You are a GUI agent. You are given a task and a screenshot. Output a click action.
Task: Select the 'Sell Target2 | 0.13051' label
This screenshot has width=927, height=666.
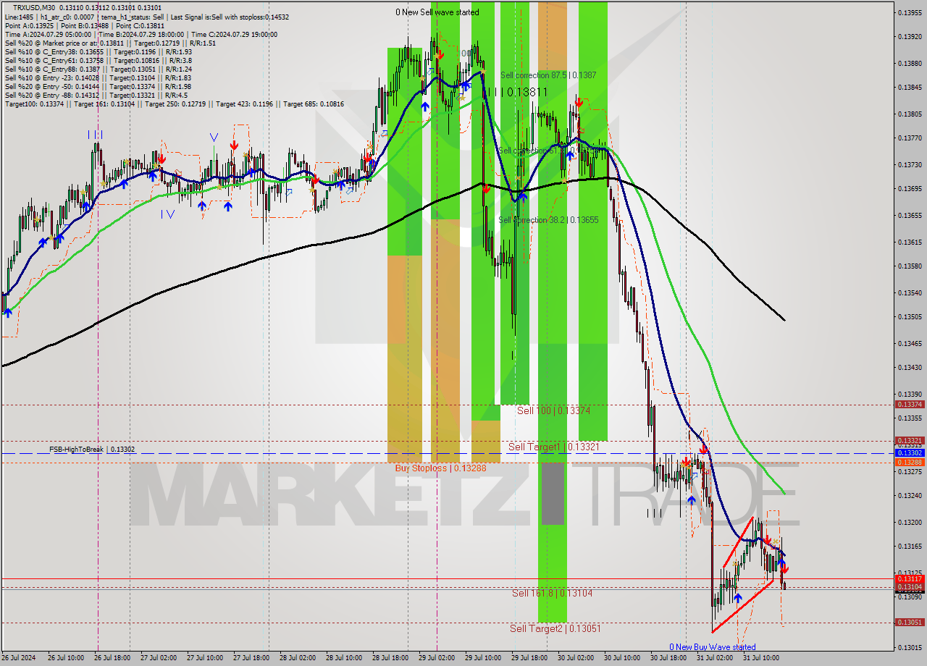point(555,628)
